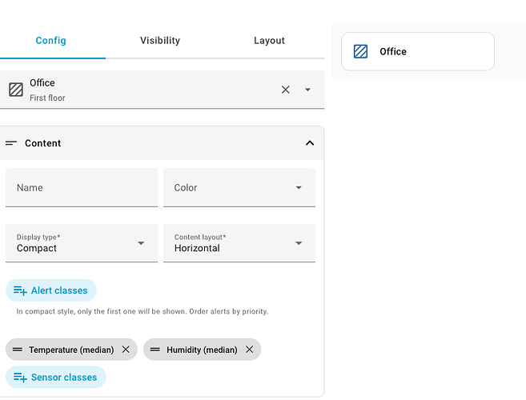Remove the Temperature (median) chip

click(126, 350)
